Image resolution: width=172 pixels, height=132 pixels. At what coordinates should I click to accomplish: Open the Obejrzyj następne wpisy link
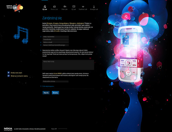(19, 76)
